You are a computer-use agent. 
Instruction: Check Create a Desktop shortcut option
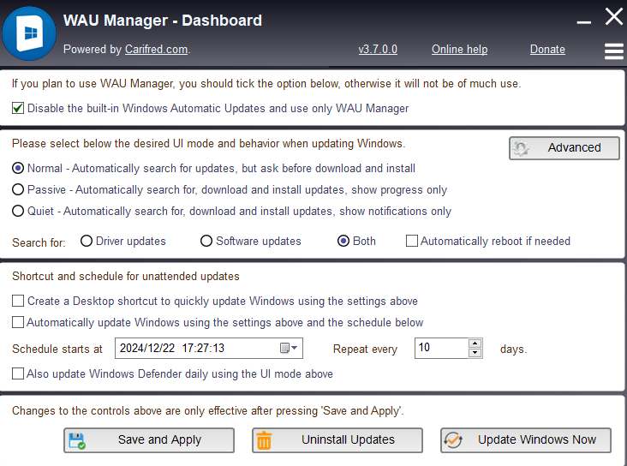point(18,301)
